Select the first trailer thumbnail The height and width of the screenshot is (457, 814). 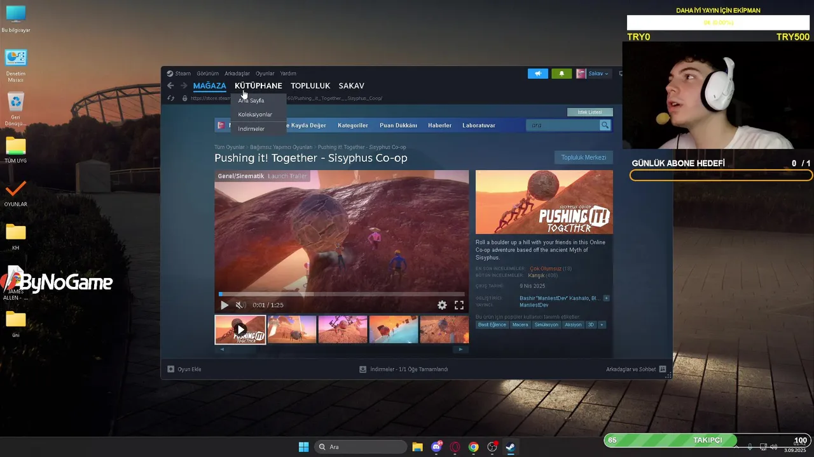[240, 329]
